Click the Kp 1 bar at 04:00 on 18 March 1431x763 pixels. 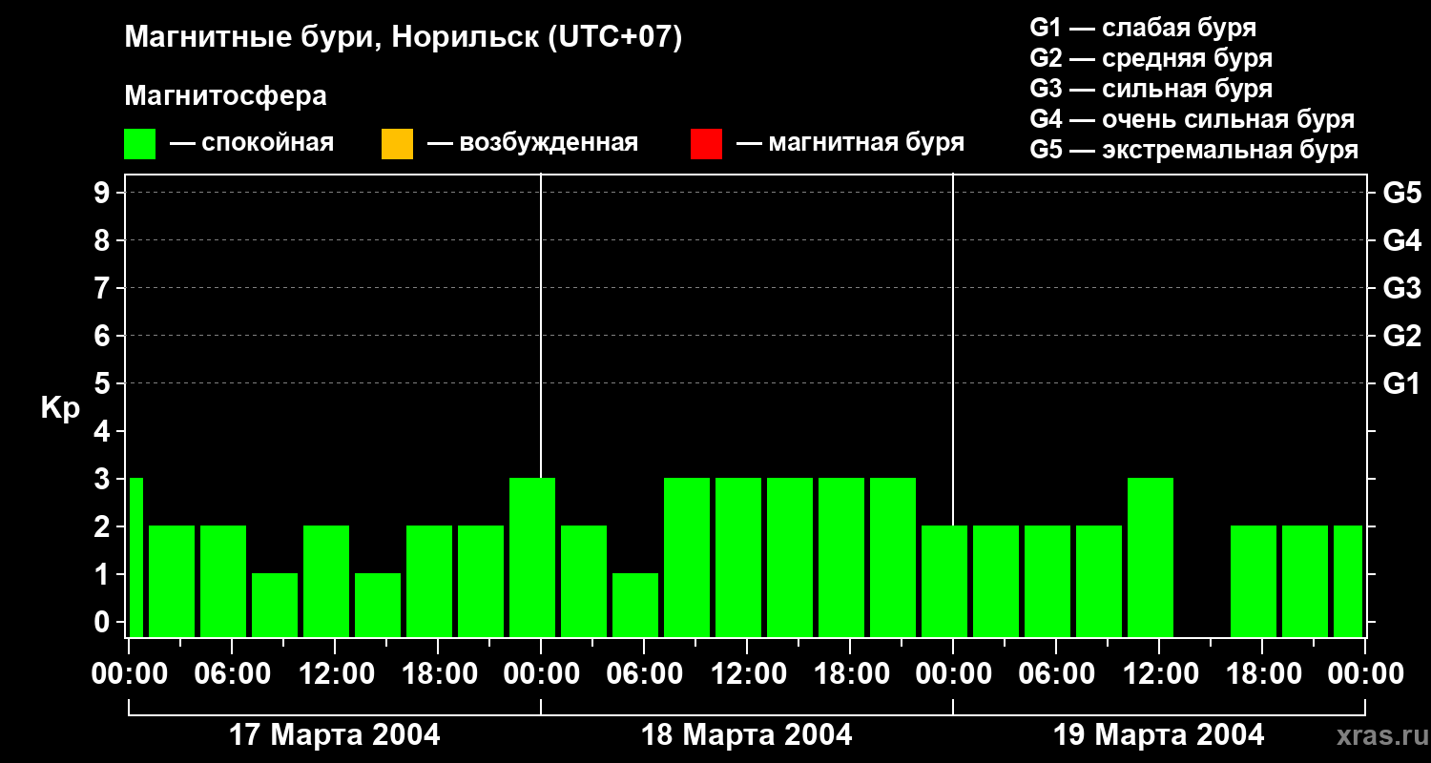pyautogui.click(x=635, y=605)
